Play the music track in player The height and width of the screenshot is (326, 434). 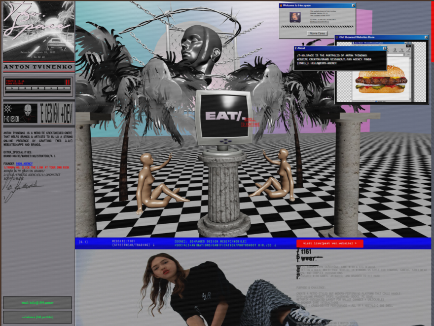(x=12, y=88)
